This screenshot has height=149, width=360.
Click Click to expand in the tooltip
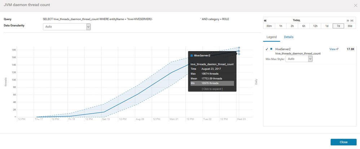tap(212, 89)
